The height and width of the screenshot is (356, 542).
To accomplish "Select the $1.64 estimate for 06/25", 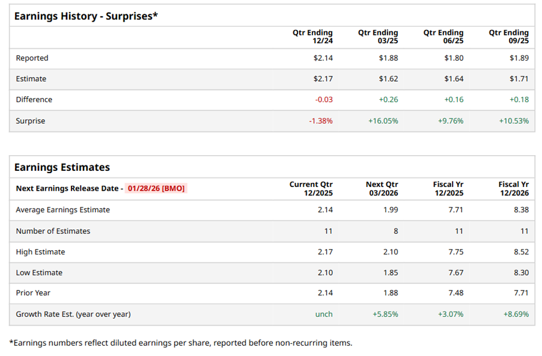I will point(454,79).
